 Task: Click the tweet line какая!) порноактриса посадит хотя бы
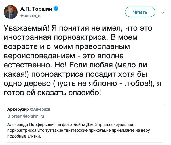(x=75, y=75)
